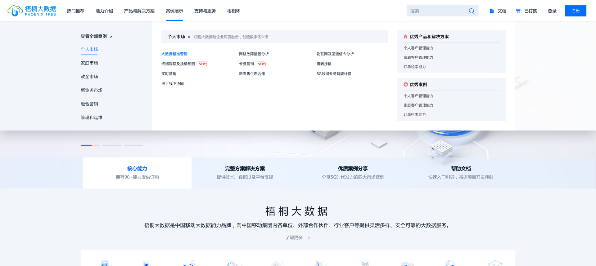
Task: Click the search magnifier icon
Action: (472, 11)
